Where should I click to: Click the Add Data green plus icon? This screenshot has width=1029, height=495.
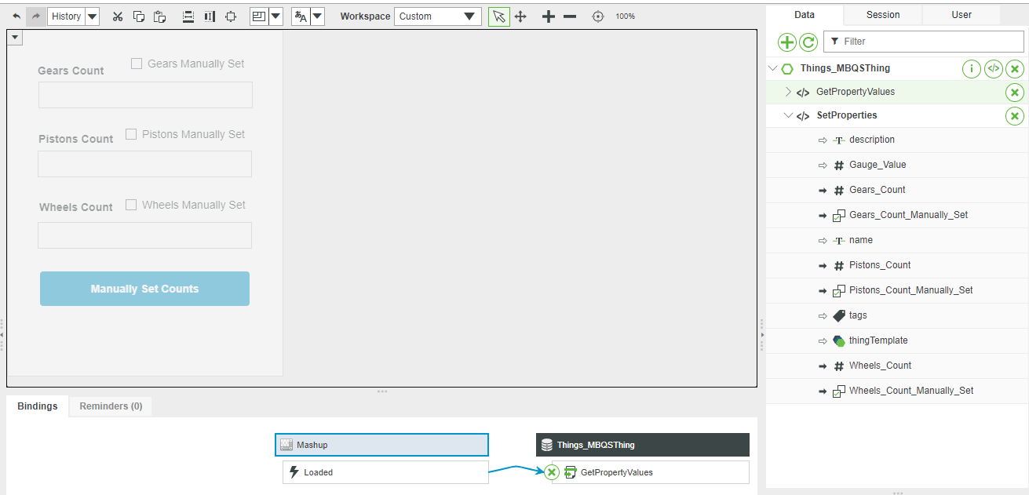pyautogui.click(x=786, y=42)
